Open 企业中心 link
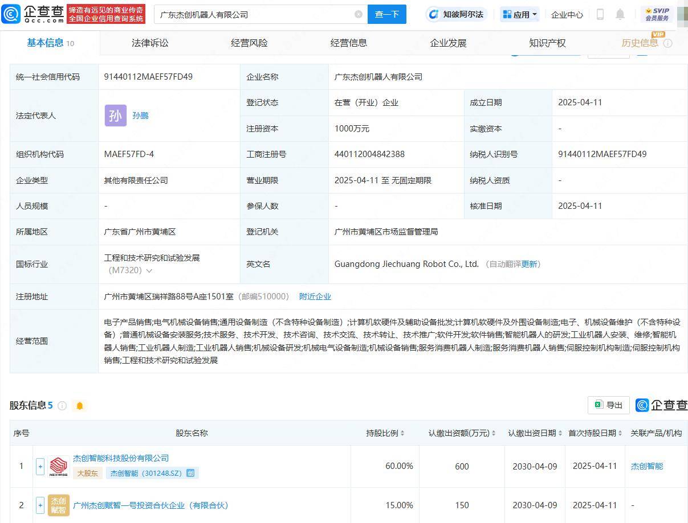This screenshot has width=688, height=523. [x=567, y=15]
